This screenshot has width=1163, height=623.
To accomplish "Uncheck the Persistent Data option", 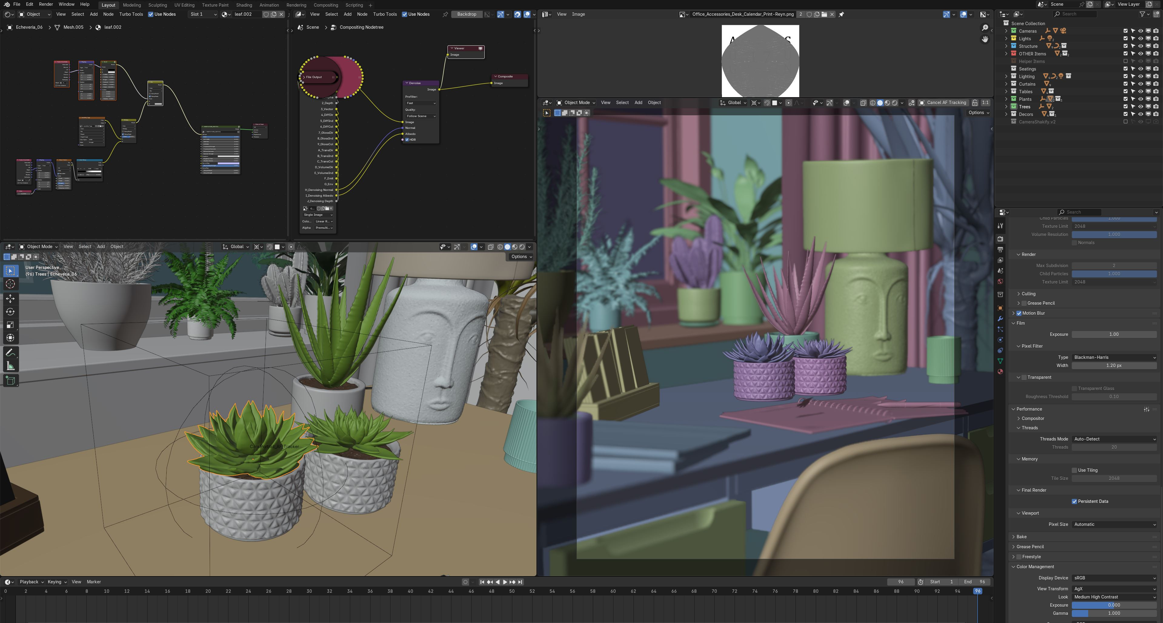I will point(1075,501).
